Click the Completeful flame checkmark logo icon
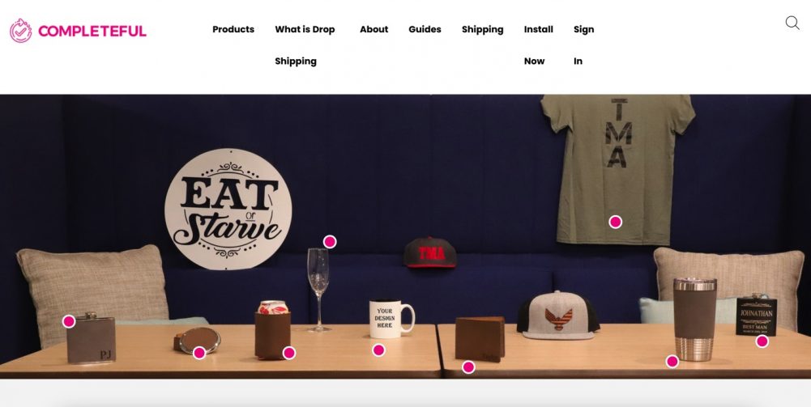Image resolution: width=811 pixels, height=407 pixels. pos(21,31)
